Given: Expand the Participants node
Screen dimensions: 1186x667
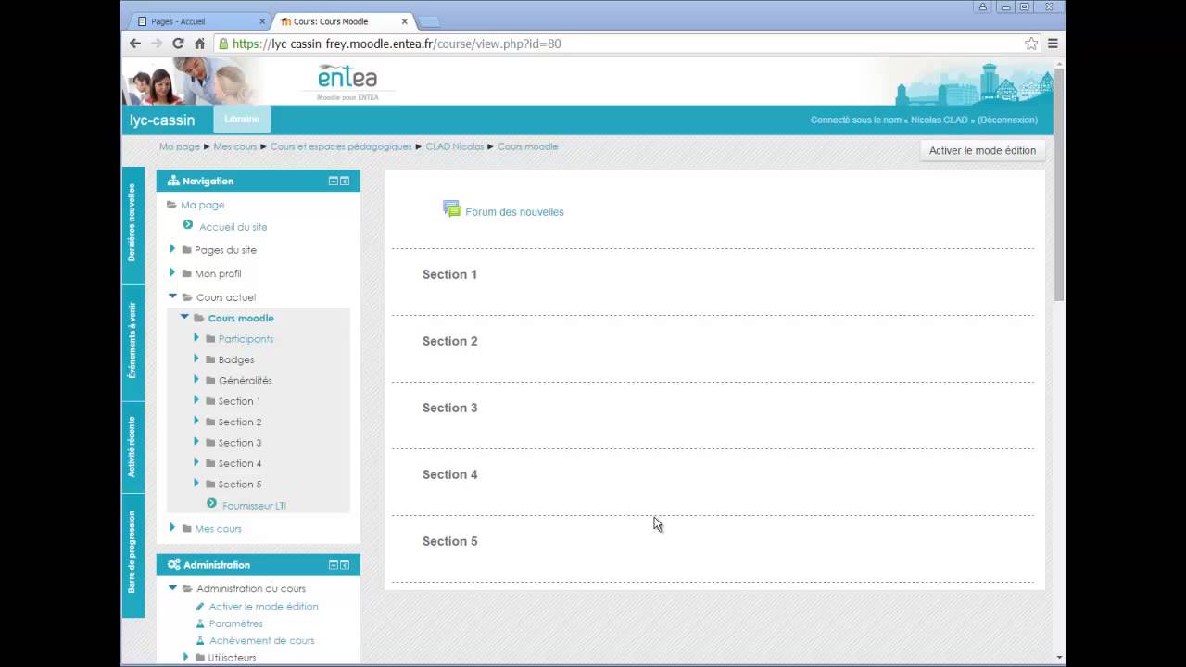Looking at the screenshot, I should pos(196,338).
